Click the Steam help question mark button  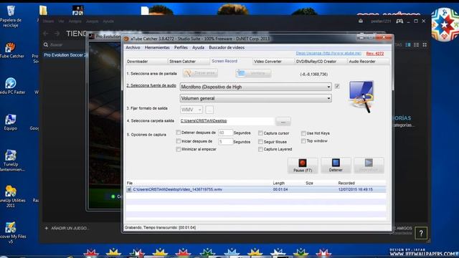click(421, 234)
